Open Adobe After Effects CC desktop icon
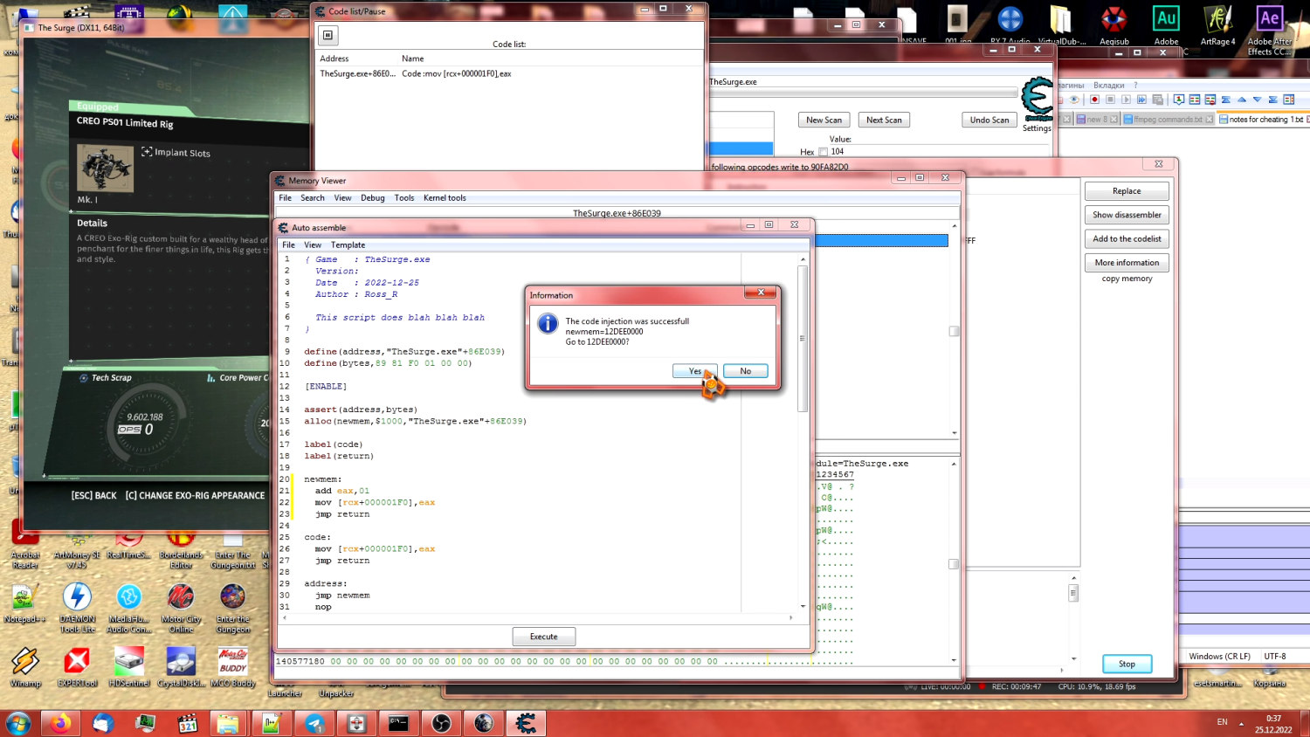The height and width of the screenshot is (737, 1310). pyautogui.click(x=1269, y=29)
